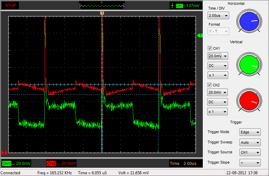This screenshot has width=269, height=176.
Task: Open the CH1 coupling DC dropdown
Action: point(218,66)
